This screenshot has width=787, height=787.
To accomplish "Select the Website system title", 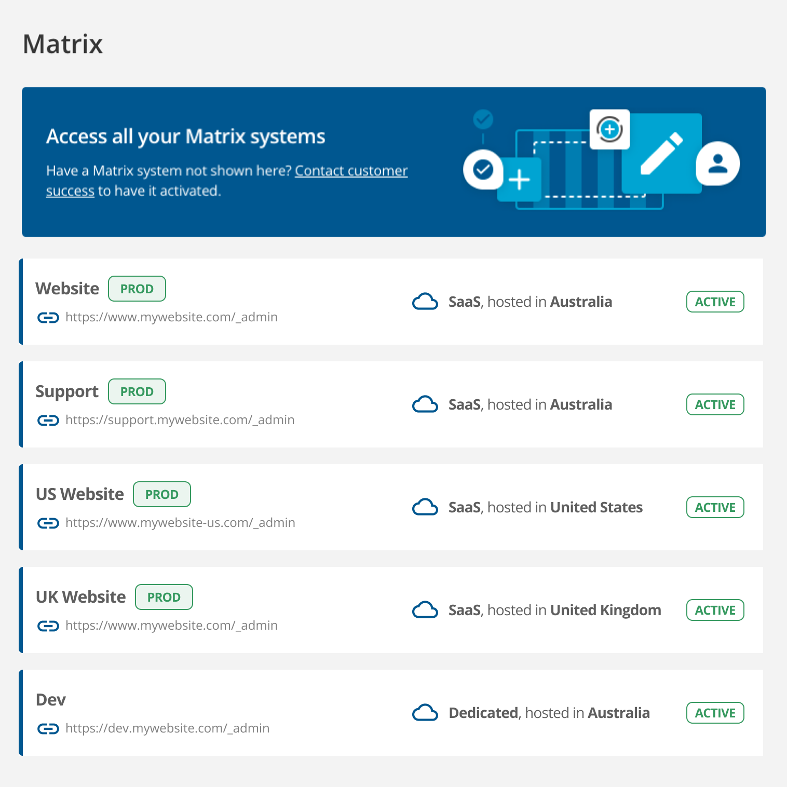I will click(67, 289).
